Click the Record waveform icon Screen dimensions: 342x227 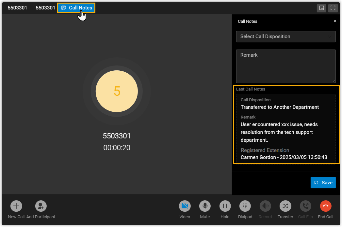coord(265,206)
